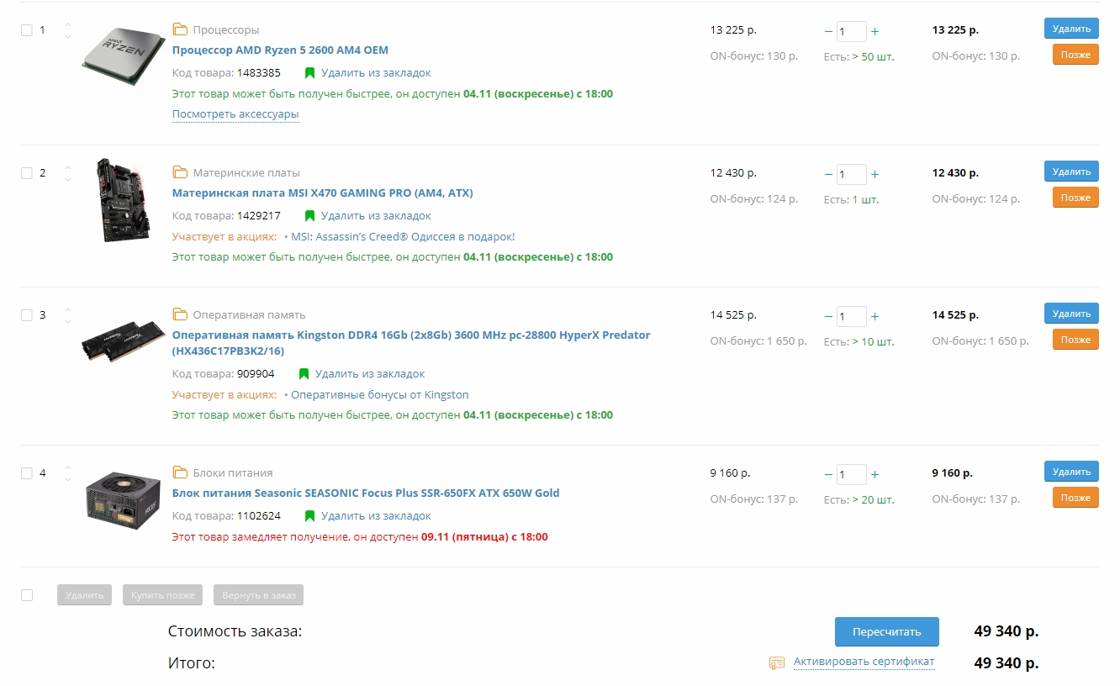Click product code 1483385

pyautogui.click(x=259, y=73)
